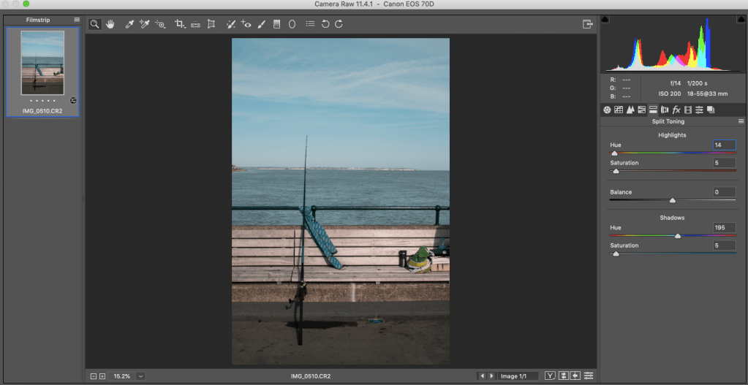Select the Adjustment Brush tool
The image size is (748, 385).
point(261,24)
